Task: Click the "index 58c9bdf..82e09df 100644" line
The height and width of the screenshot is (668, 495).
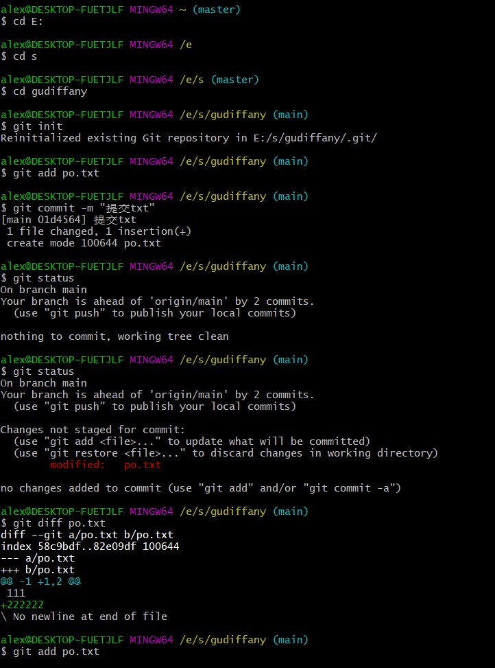Action: pyautogui.click(x=90, y=546)
